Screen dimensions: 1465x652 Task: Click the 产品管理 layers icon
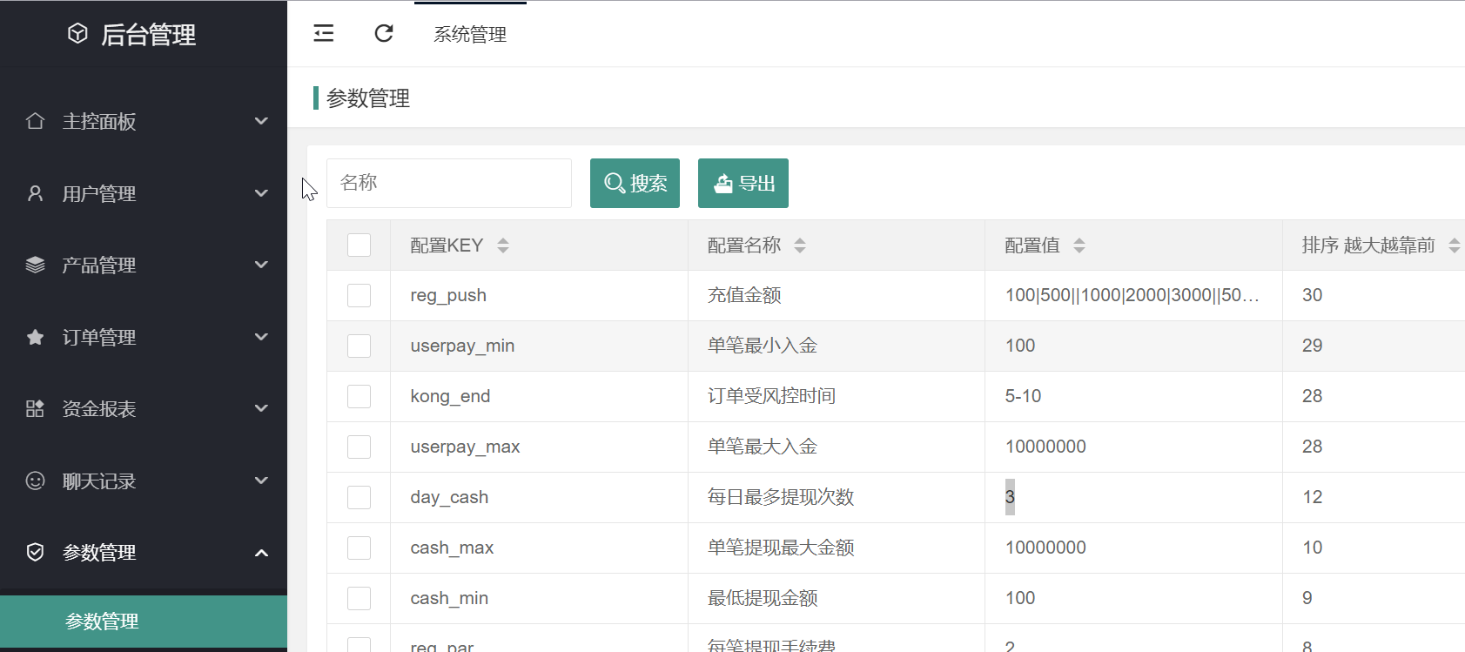coord(35,265)
